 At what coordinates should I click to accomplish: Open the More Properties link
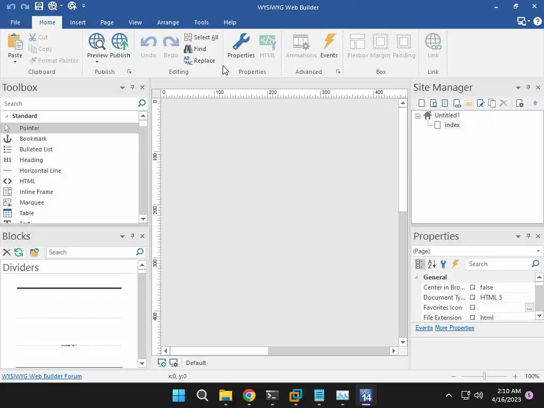[x=455, y=328]
